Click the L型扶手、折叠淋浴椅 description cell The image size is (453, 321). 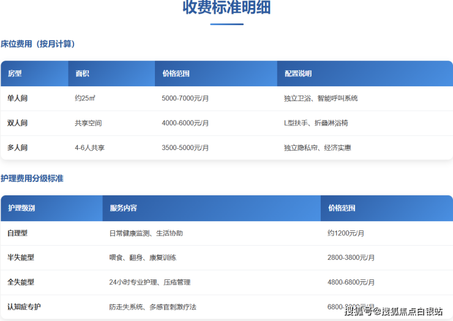[x=316, y=123]
